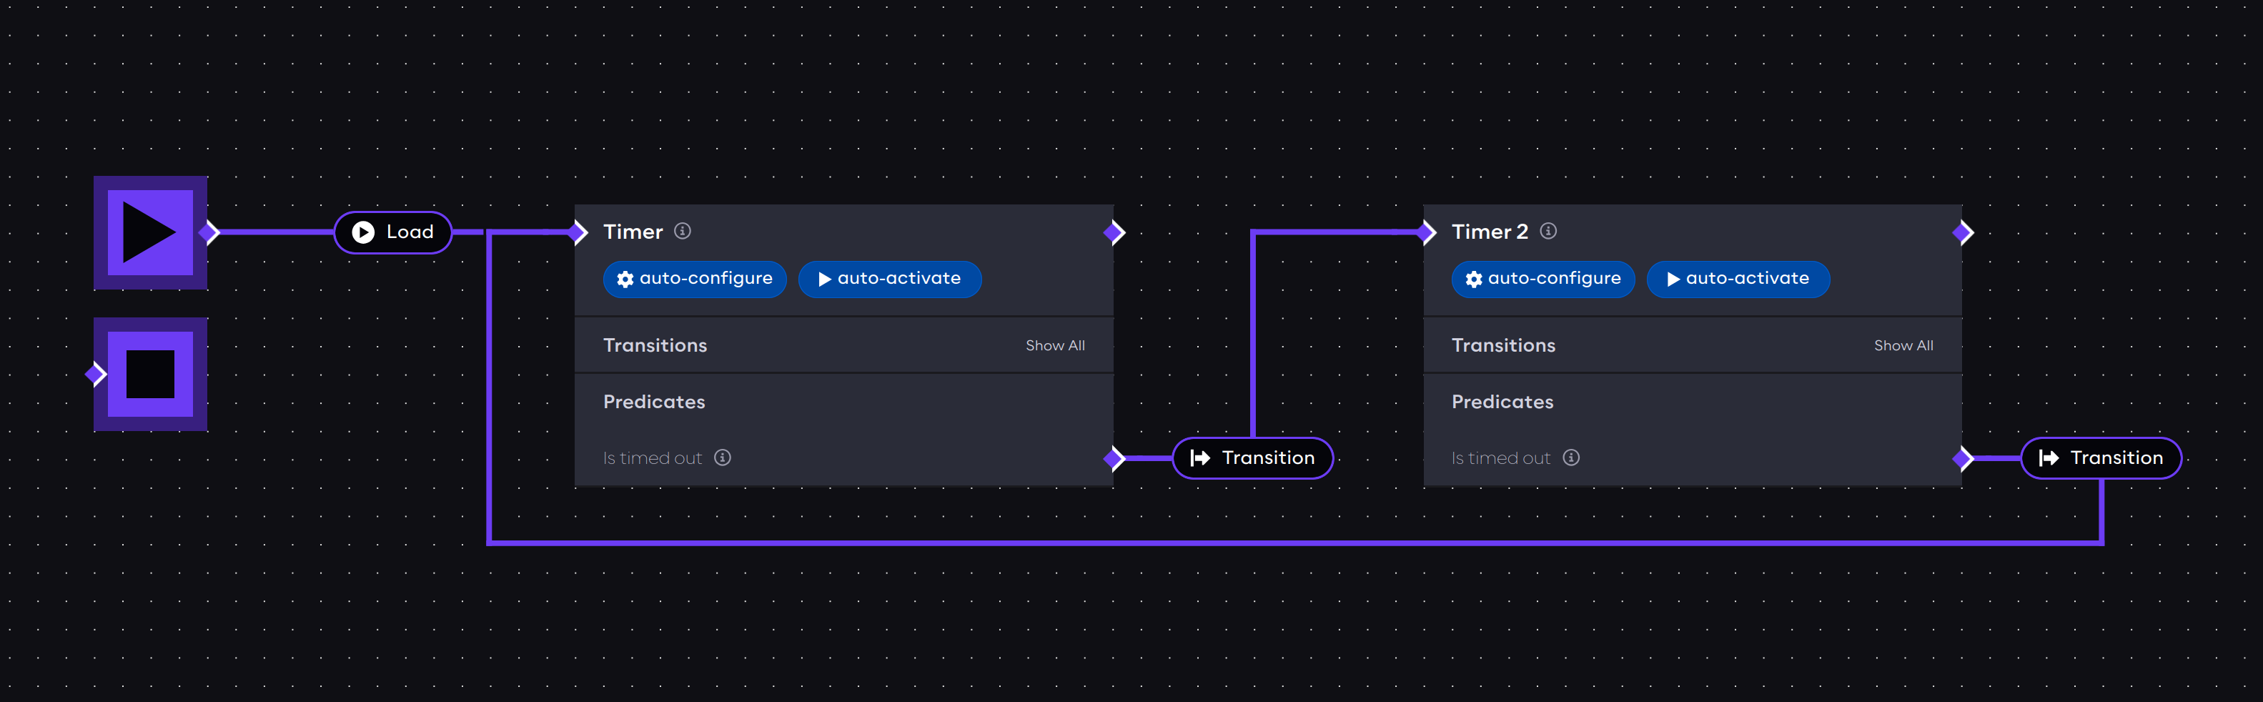Image resolution: width=2263 pixels, height=702 pixels.
Task: Click Timer 2's Is timed out output port
Action: pos(1963,459)
